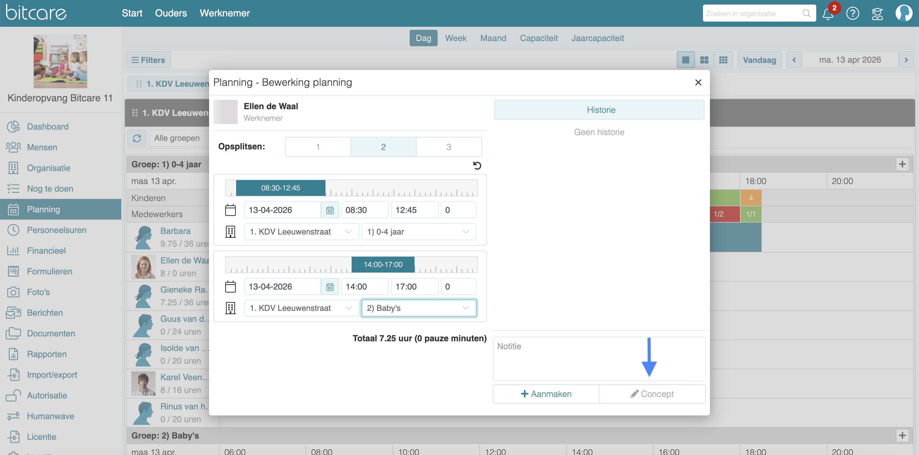
Task: Click the notifications bell icon
Action: click(828, 14)
